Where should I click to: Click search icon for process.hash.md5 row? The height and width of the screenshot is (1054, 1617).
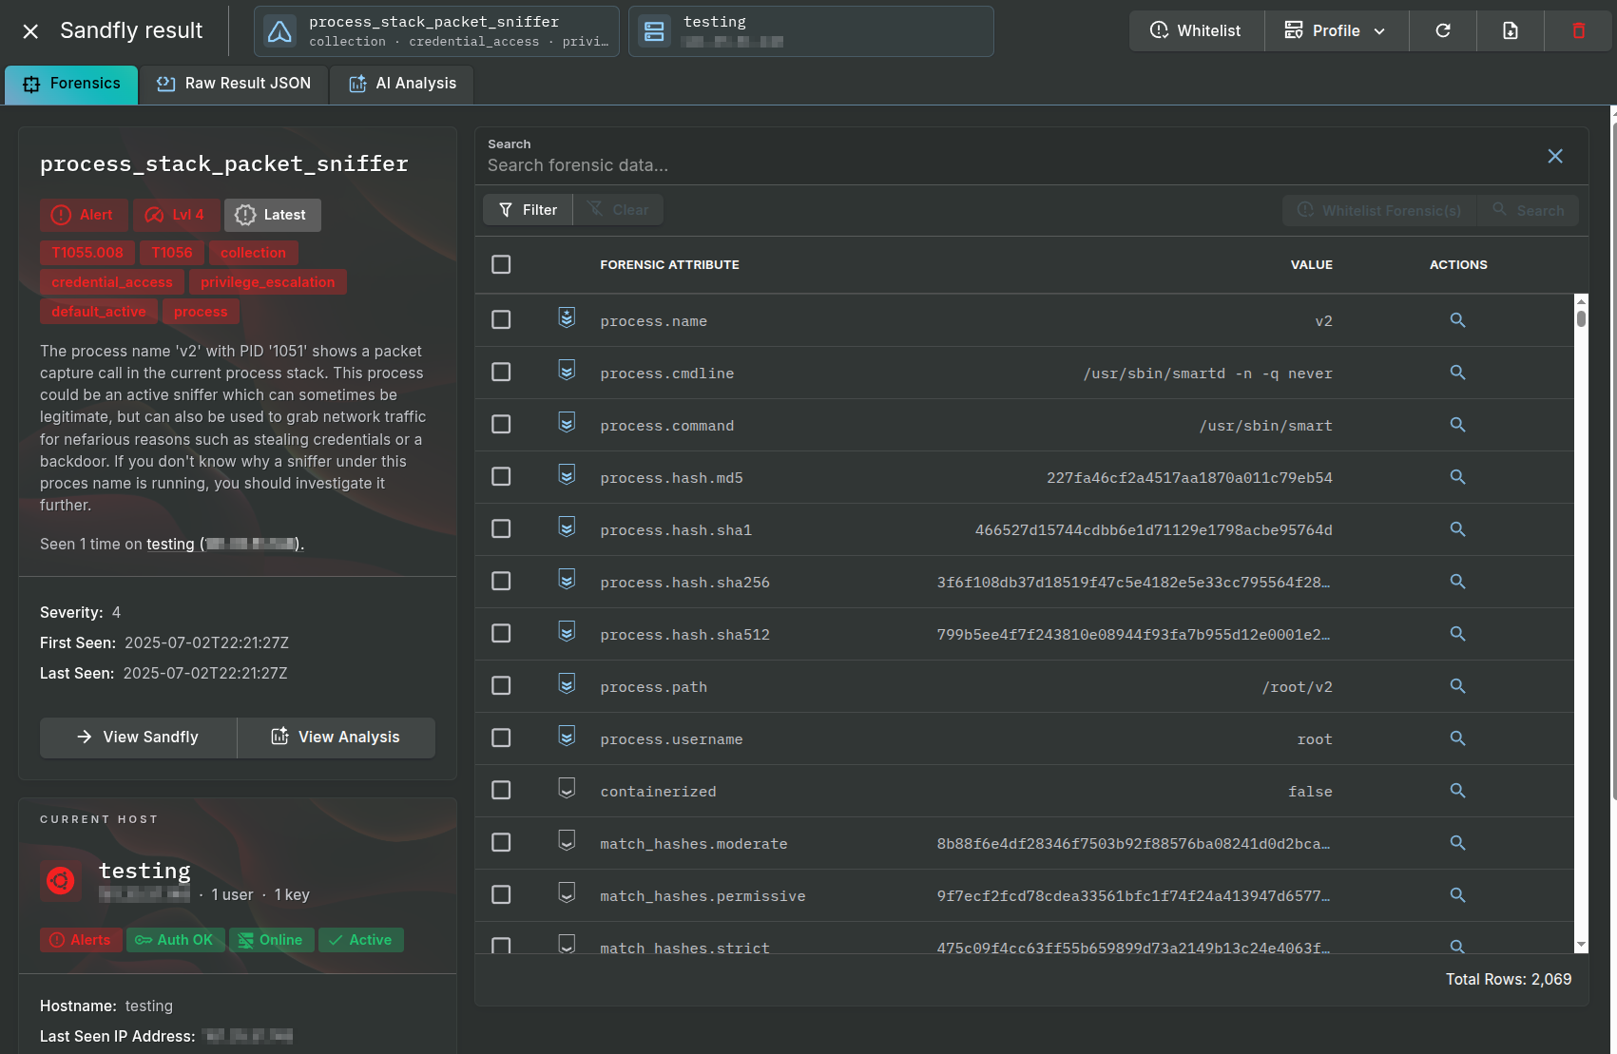coord(1457,477)
